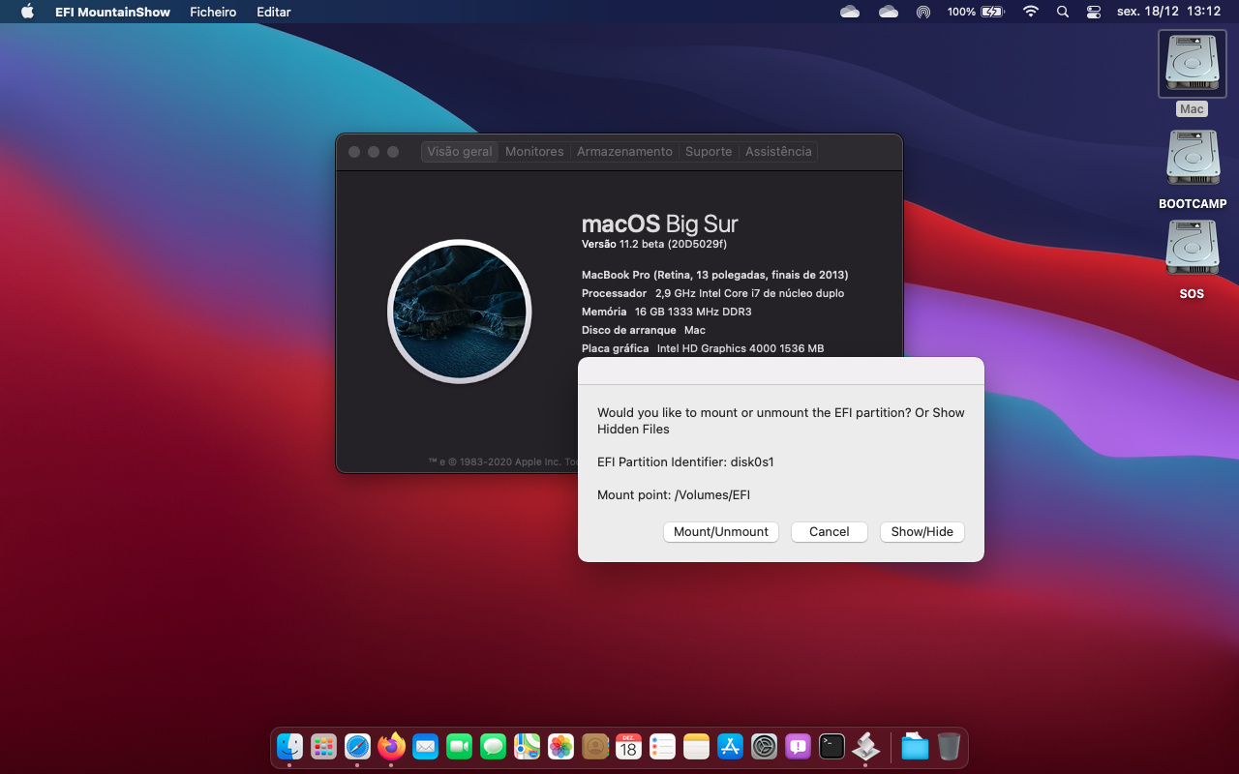Open Calendar showing 18 in Dock
Image resolution: width=1239 pixels, height=774 pixels.
629,746
